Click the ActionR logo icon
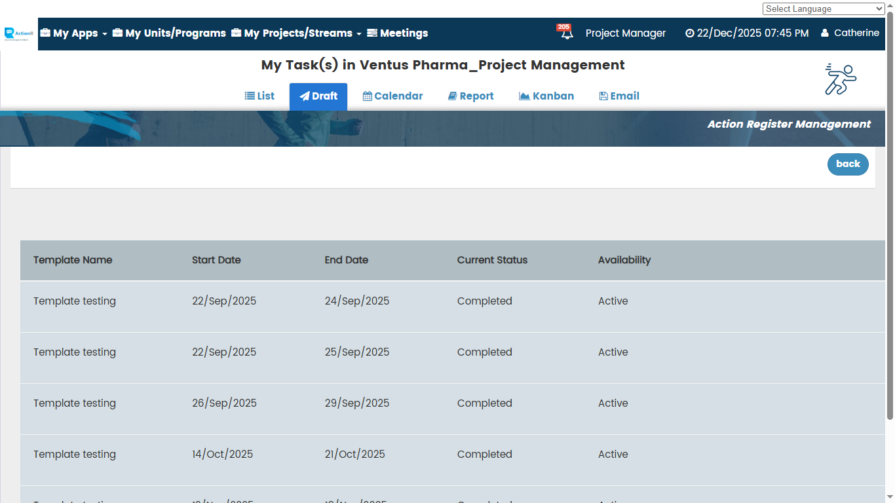Screen dimensions: 895x503 18,33
